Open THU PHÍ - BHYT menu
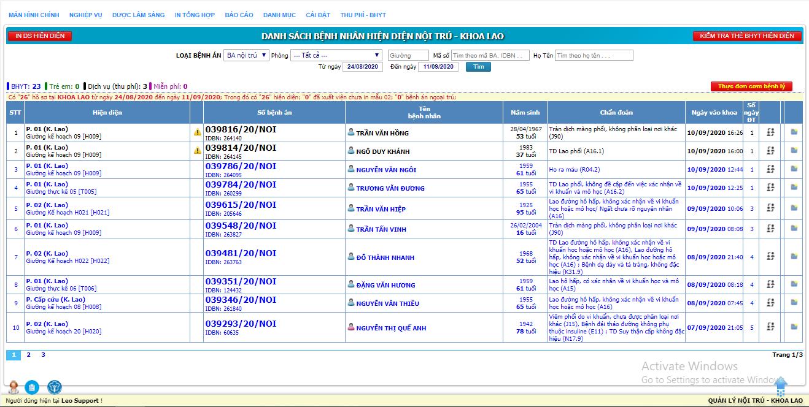Viewport: 809px width, 407px height. click(x=363, y=15)
